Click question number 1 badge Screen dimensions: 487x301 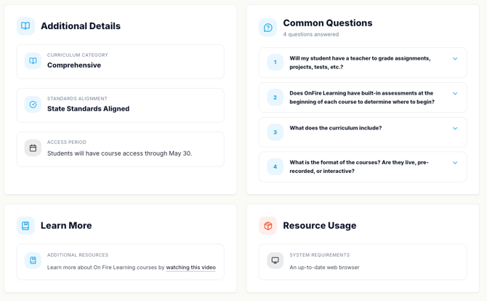tap(275, 63)
